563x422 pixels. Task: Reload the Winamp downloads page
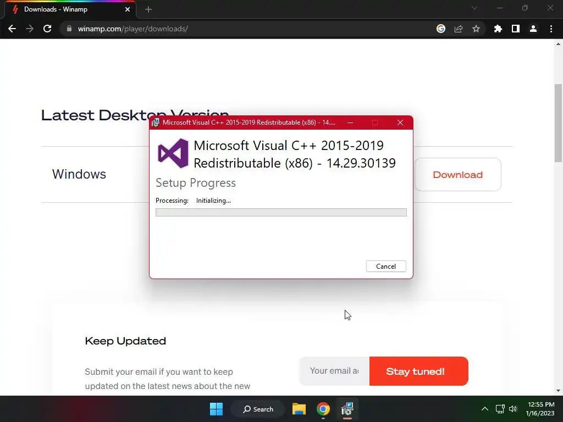[x=47, y=29]
